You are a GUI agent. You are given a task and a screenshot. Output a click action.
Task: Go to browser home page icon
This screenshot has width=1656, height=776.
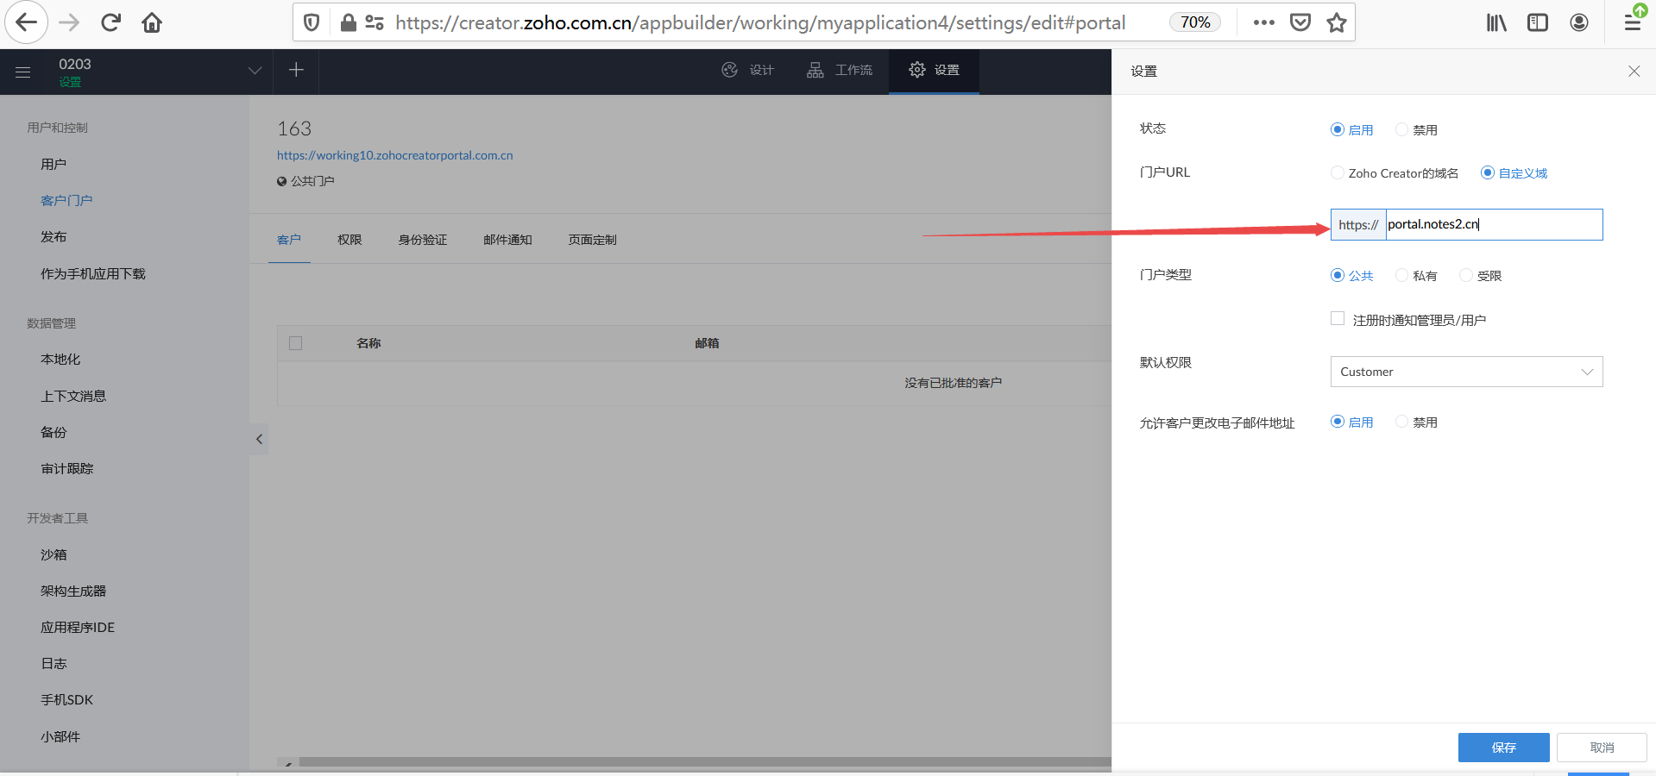[152, 22]
